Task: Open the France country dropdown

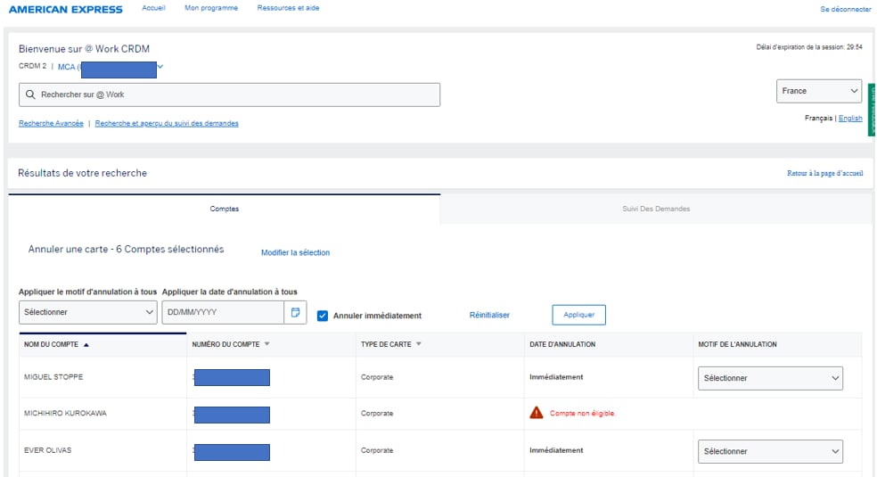Action: (818, 91)
